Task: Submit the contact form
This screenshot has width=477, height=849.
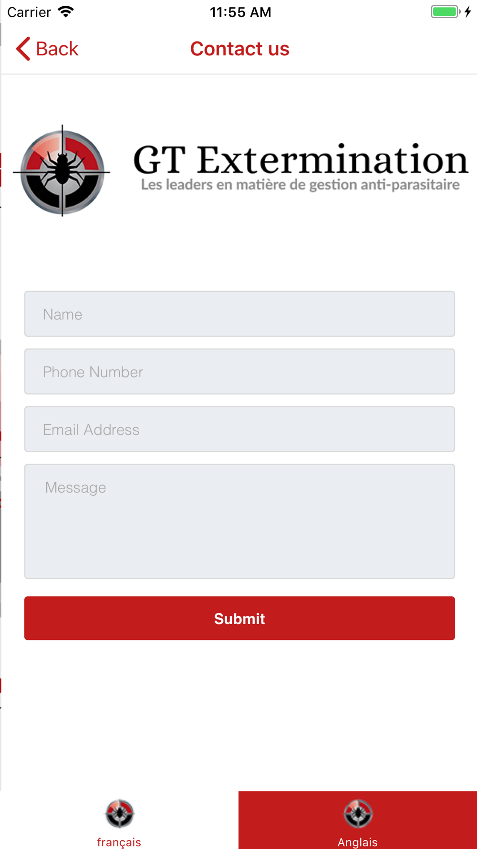Action: tap(239, 618)
